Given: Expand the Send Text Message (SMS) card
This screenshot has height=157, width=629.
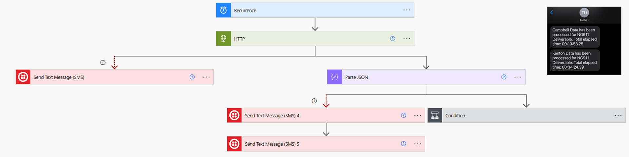Looking at the screenshot, I should click(x=115, y=77).
